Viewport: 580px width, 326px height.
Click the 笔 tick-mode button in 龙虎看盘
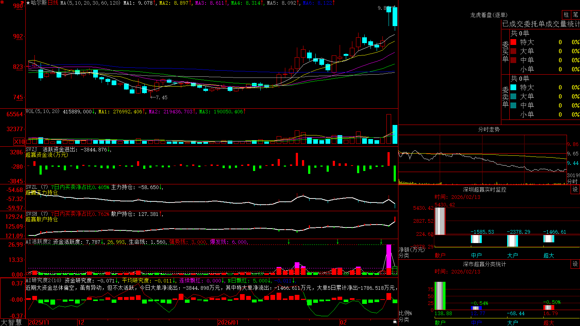tap(575, 14)
